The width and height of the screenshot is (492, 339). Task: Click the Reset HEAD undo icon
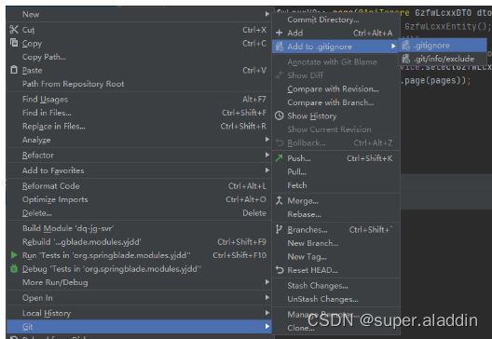280,270
